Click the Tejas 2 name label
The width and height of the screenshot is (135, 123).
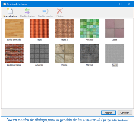64,40
